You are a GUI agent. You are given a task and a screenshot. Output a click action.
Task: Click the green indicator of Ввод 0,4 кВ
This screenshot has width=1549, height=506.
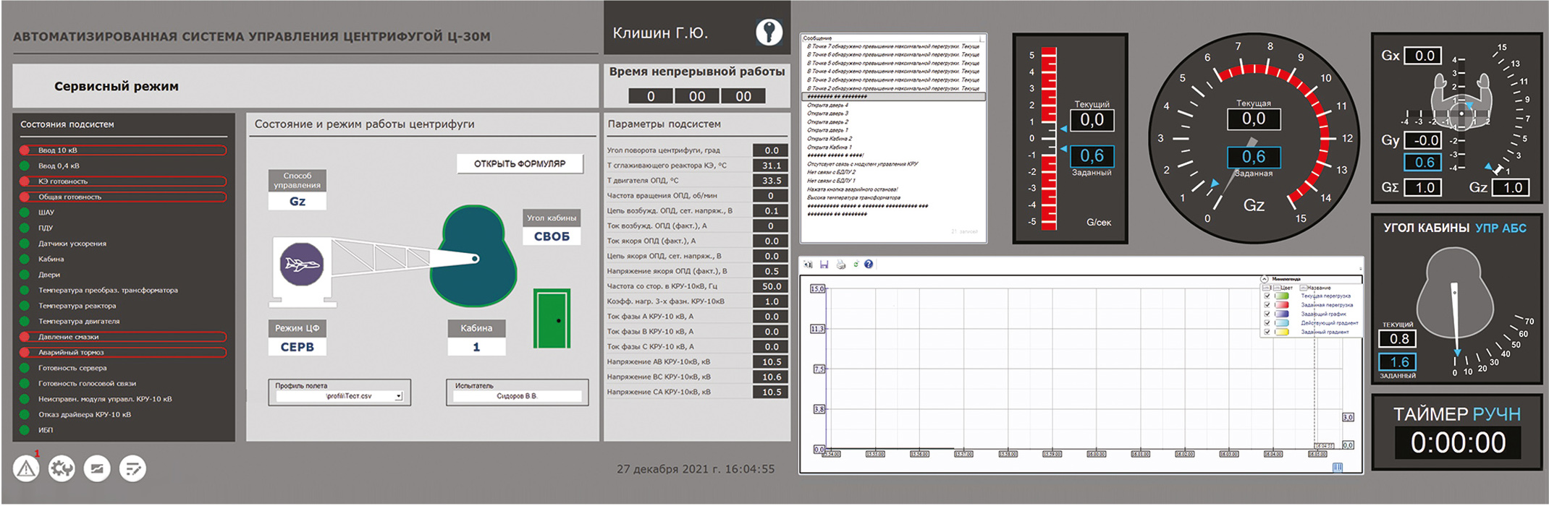coord(25,166)
